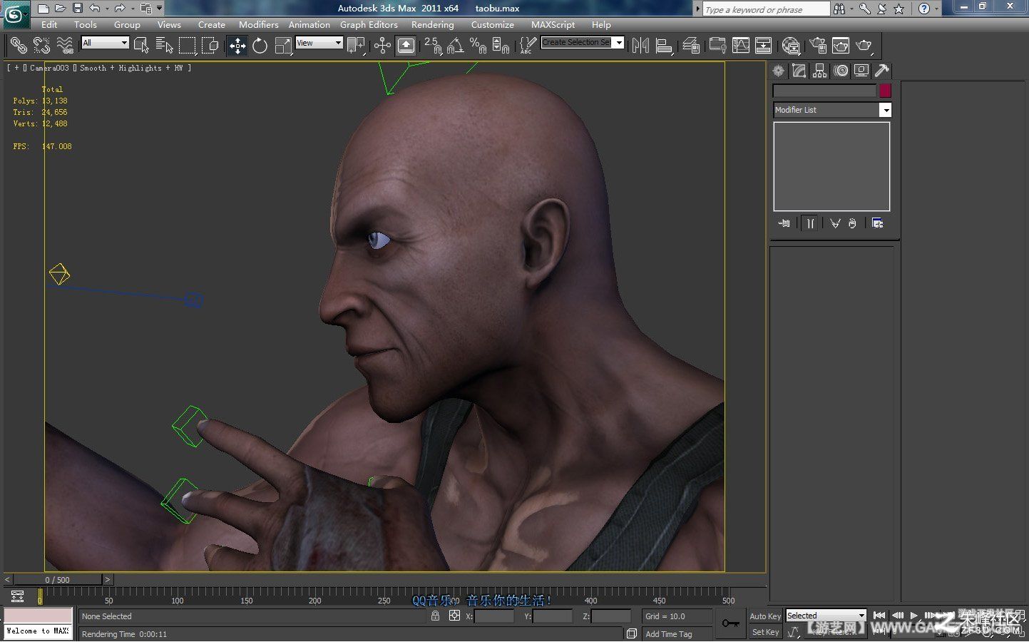Open the MAXScript menu
Viewport: 1029px width, 642px height.
pos(553,24)
